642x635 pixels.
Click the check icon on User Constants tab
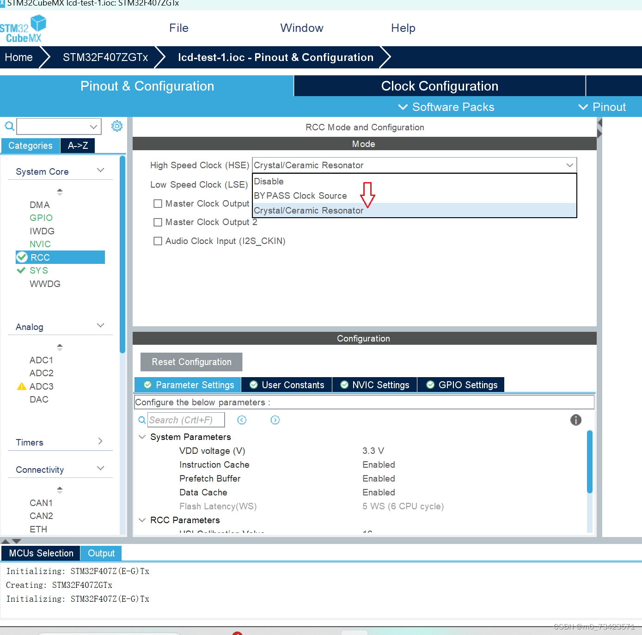tap(253, 385)
